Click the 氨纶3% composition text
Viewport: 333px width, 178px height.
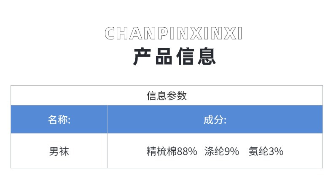pos(266,151)
